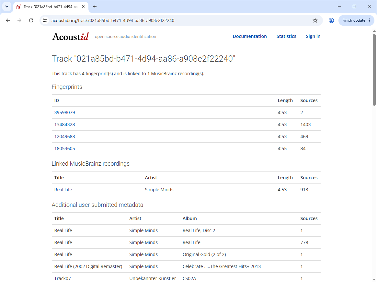This screenshot has width=377, height=283.
Task: Click Sign in link
Action: [313, 36]
